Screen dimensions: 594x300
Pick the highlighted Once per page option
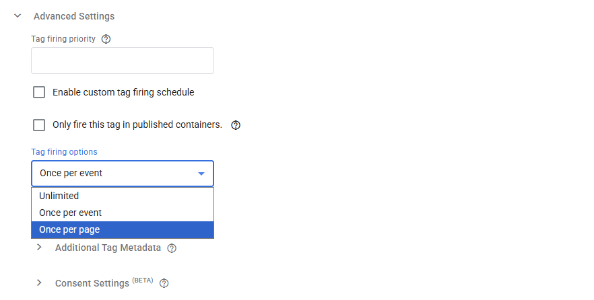(123, 230)
